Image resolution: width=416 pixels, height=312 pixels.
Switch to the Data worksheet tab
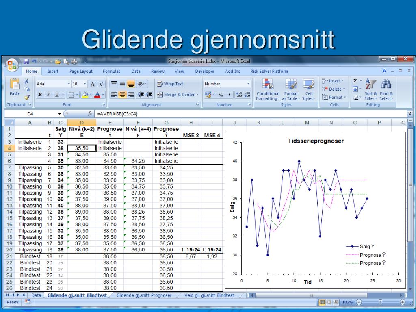pyautogui.click(x=36, y=295)
